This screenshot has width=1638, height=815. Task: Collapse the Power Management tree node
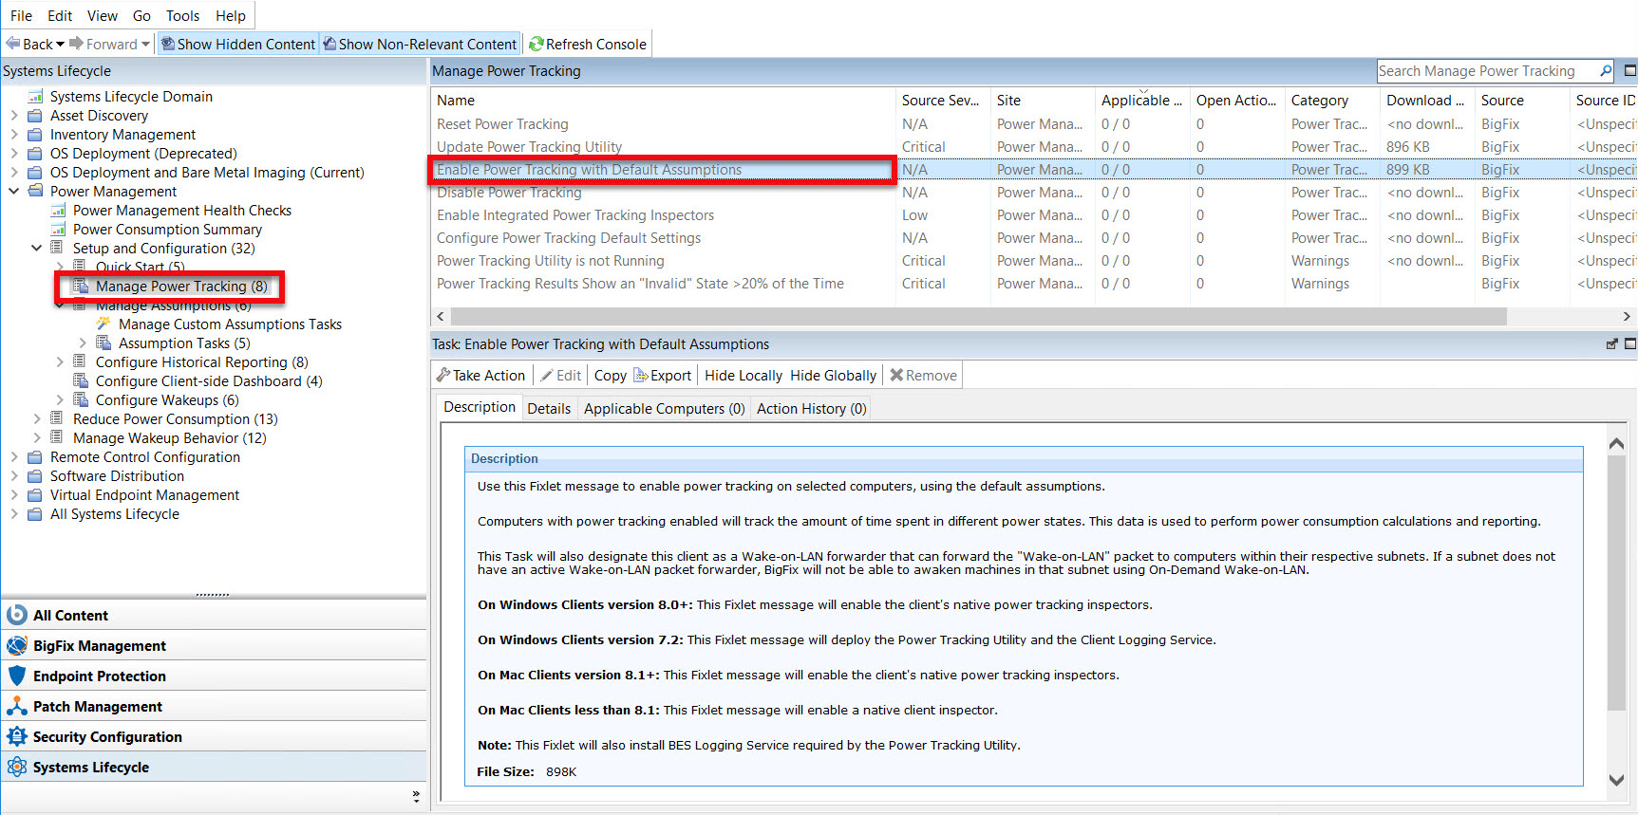pyautogui.click(x=14, y=192)
